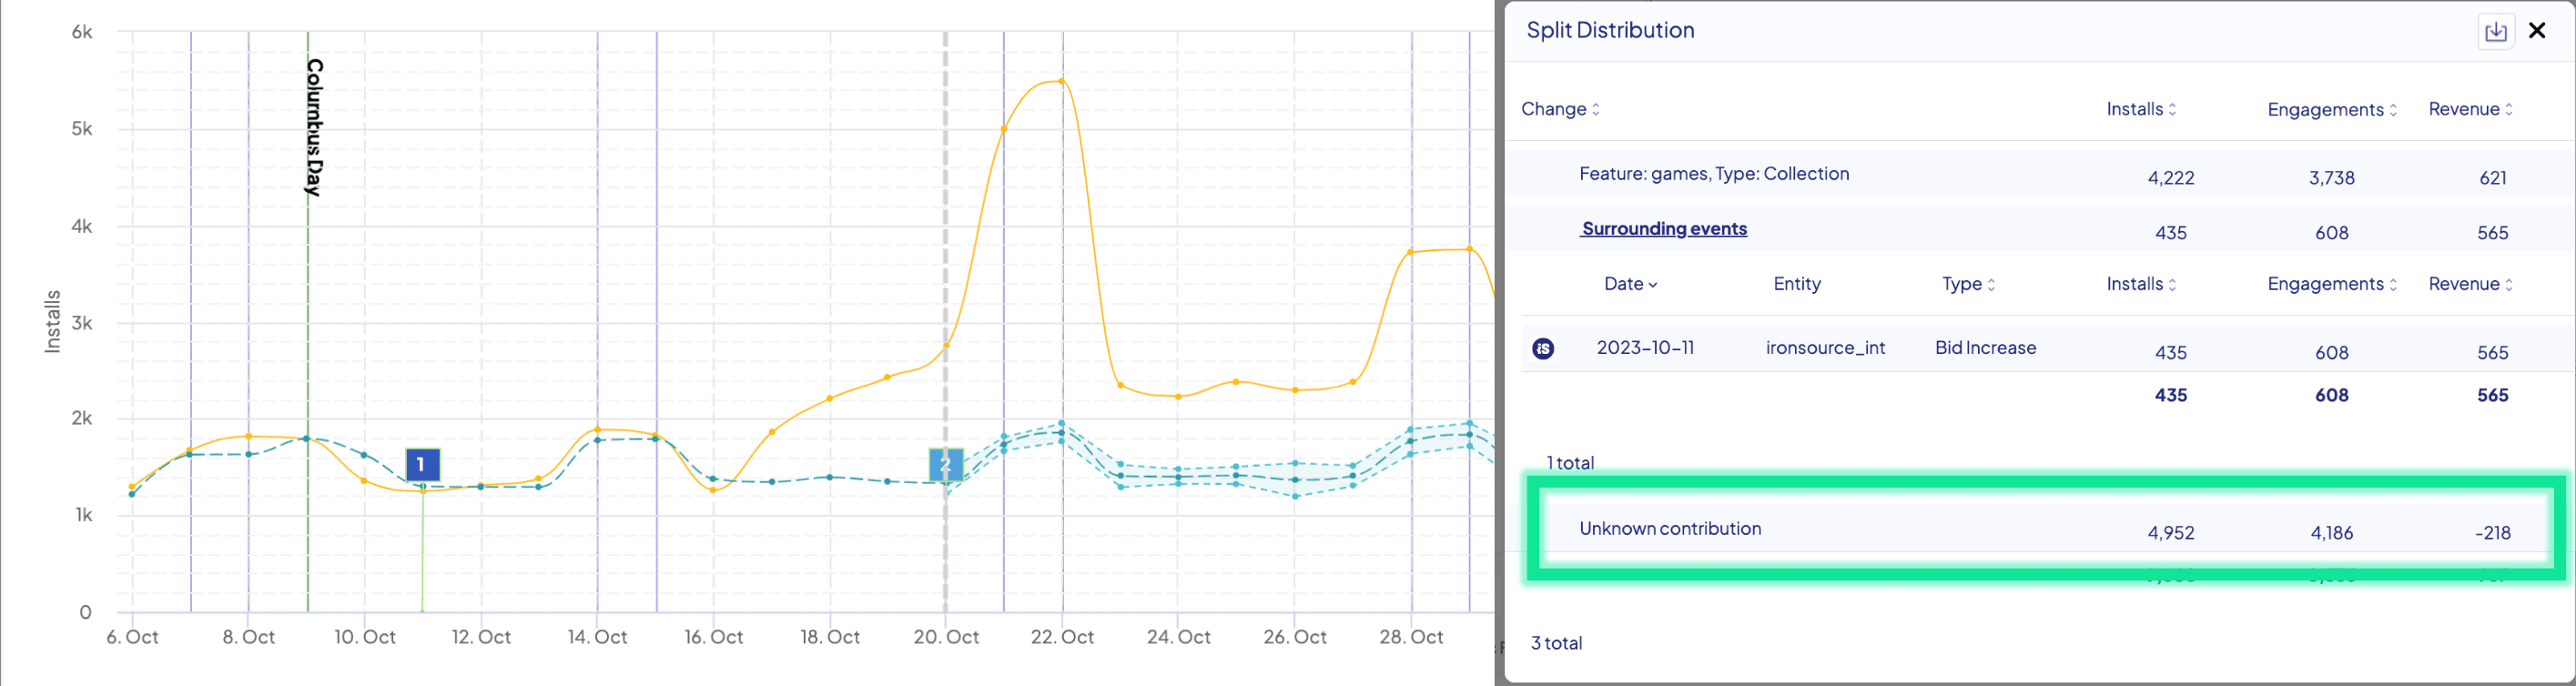The image size is (2576, 686).
Task: Sort surrounding events by Engagements column
Action: [x=2331, y=284]
